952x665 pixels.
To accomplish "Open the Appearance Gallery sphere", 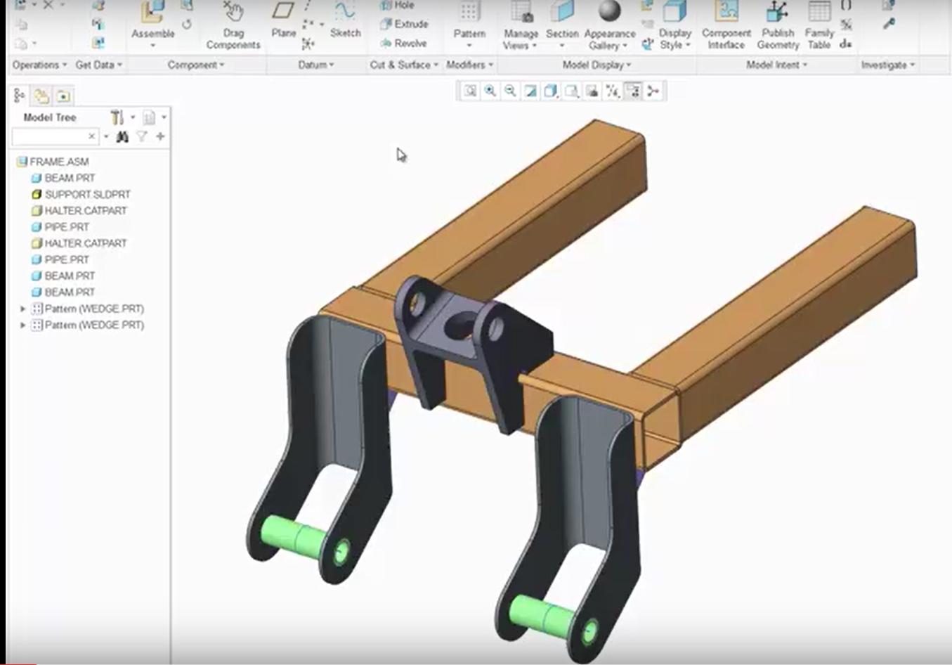I will (x=609, y=12).
